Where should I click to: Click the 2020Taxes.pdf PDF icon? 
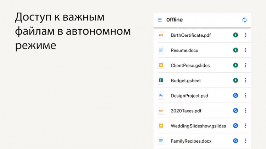[161, 111]
